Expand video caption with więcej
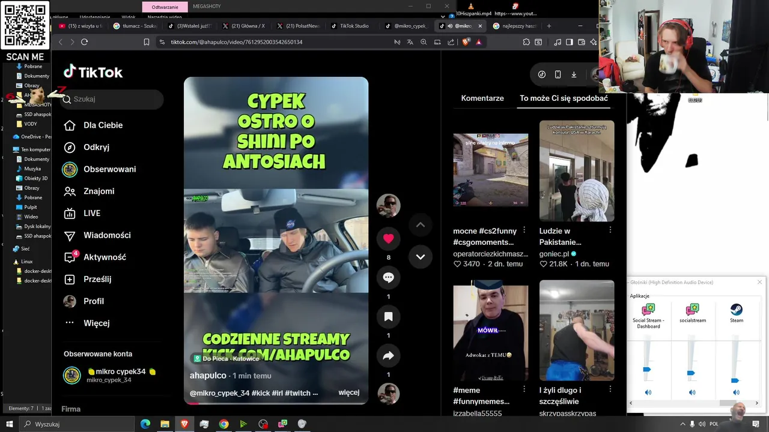769x432 pixels. 349,392
